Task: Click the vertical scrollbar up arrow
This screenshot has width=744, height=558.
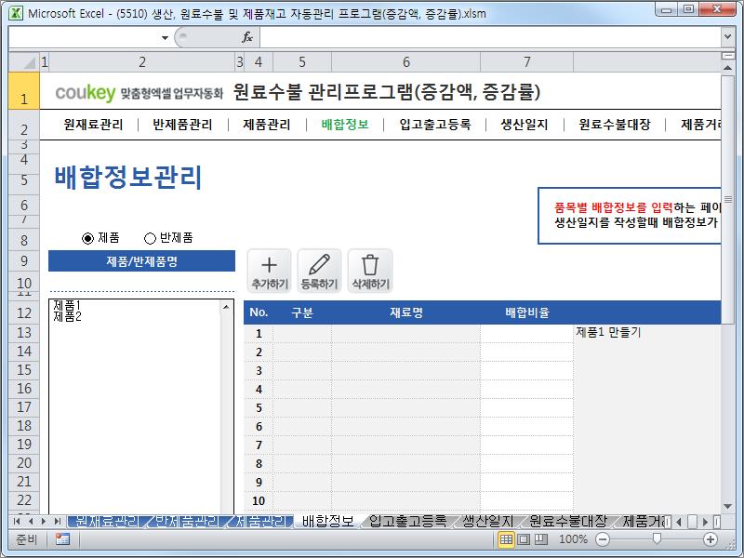Action: point(727,68)
